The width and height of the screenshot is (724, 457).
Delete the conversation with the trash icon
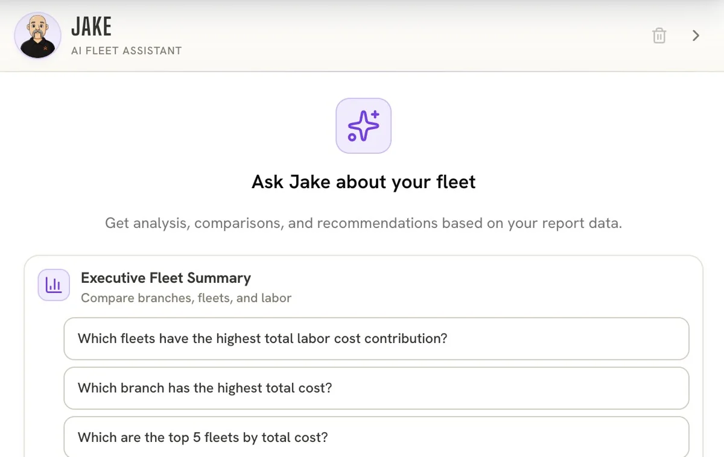pyautogui.click(x=659, y=36)
